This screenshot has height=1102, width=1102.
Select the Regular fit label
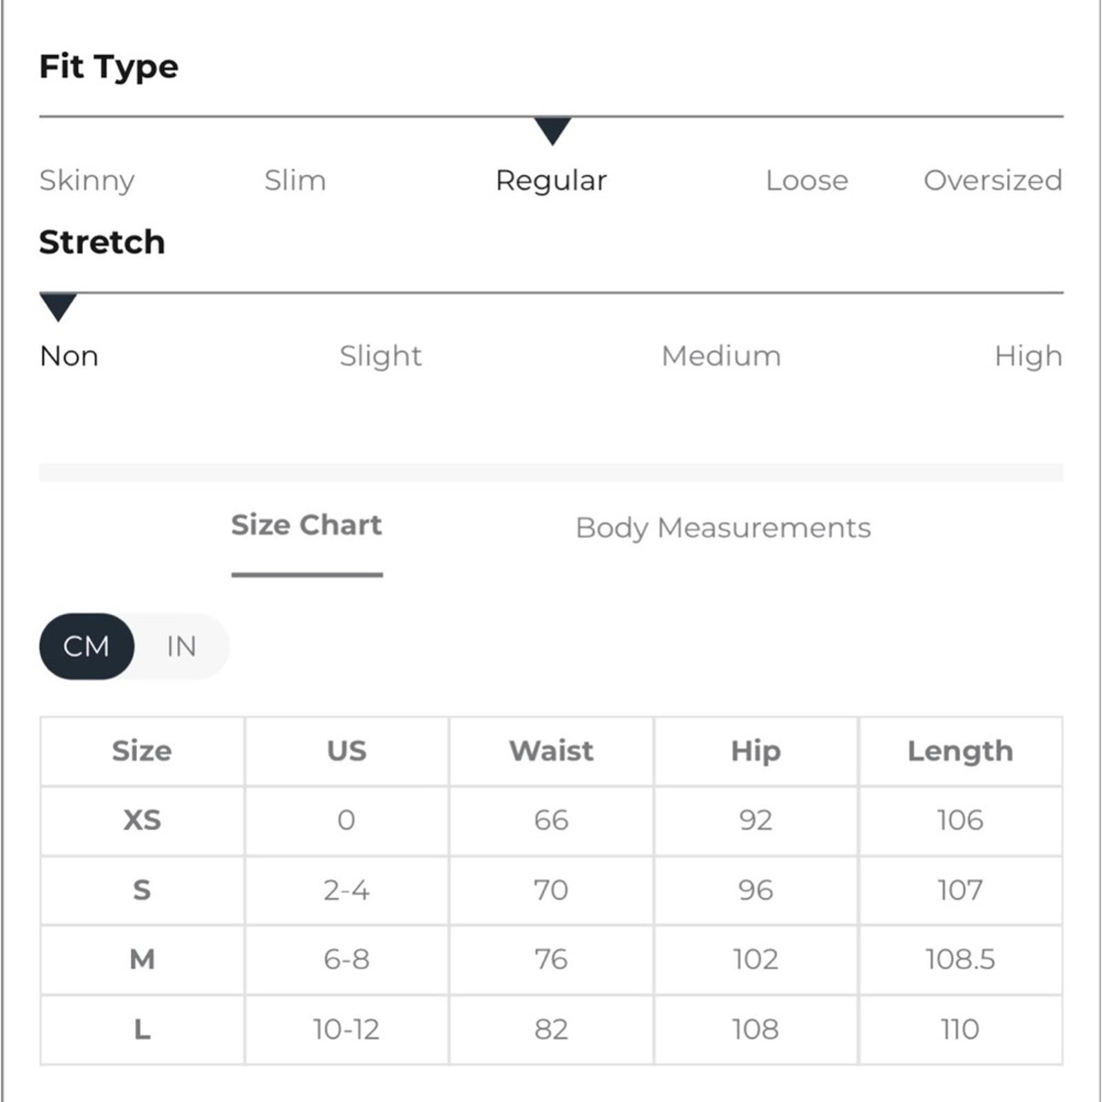point(552,181)
